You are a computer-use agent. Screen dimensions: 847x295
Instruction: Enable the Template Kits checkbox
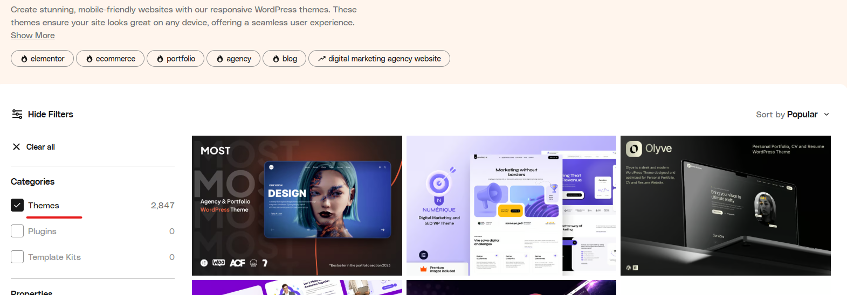click(x=17, y=257)
